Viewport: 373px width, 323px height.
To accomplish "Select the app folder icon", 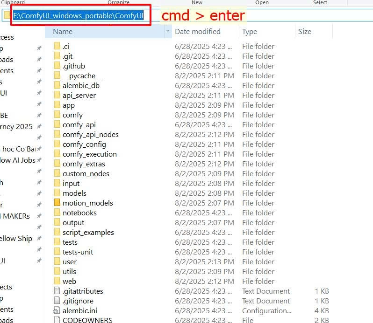I will [x=57, y=104].
